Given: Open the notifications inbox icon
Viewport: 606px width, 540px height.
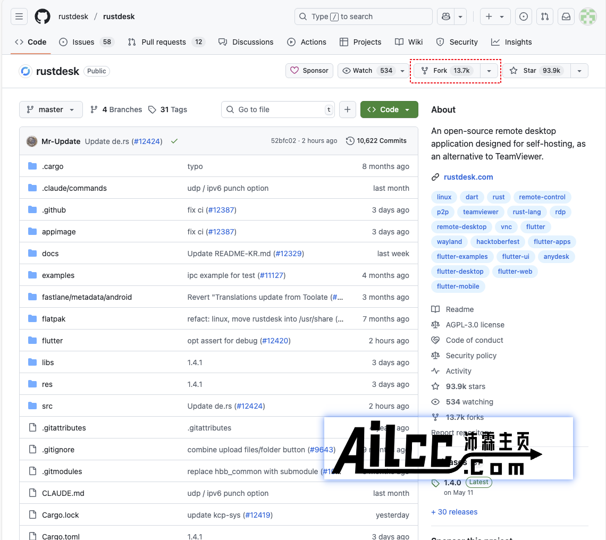Looking at the screenshot, I should [x=566, y=16].
